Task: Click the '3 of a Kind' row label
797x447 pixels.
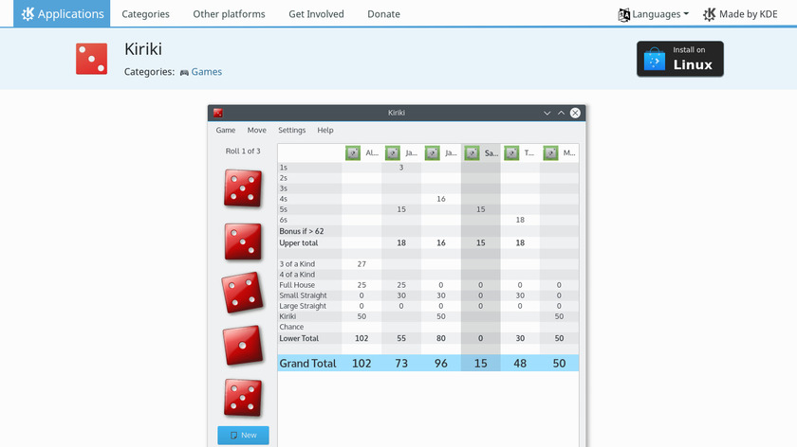Action: pyautogui.click(x=297, y=264)
